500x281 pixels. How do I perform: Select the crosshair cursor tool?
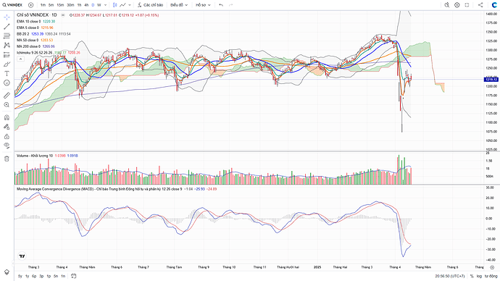click(x=7, y=17)
